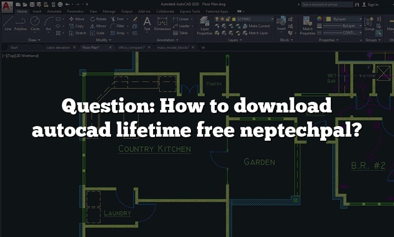Open the AutoCAD application menu button

7,7
